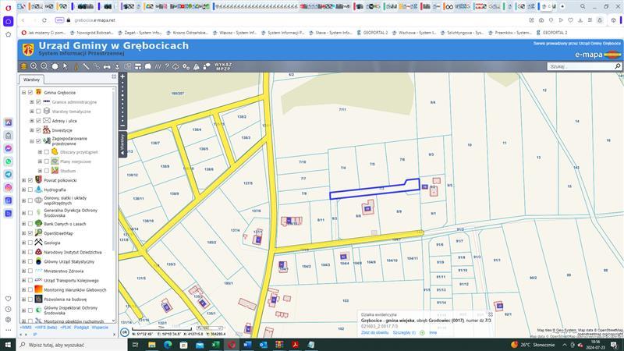Click the full extent globe tool

55,66
